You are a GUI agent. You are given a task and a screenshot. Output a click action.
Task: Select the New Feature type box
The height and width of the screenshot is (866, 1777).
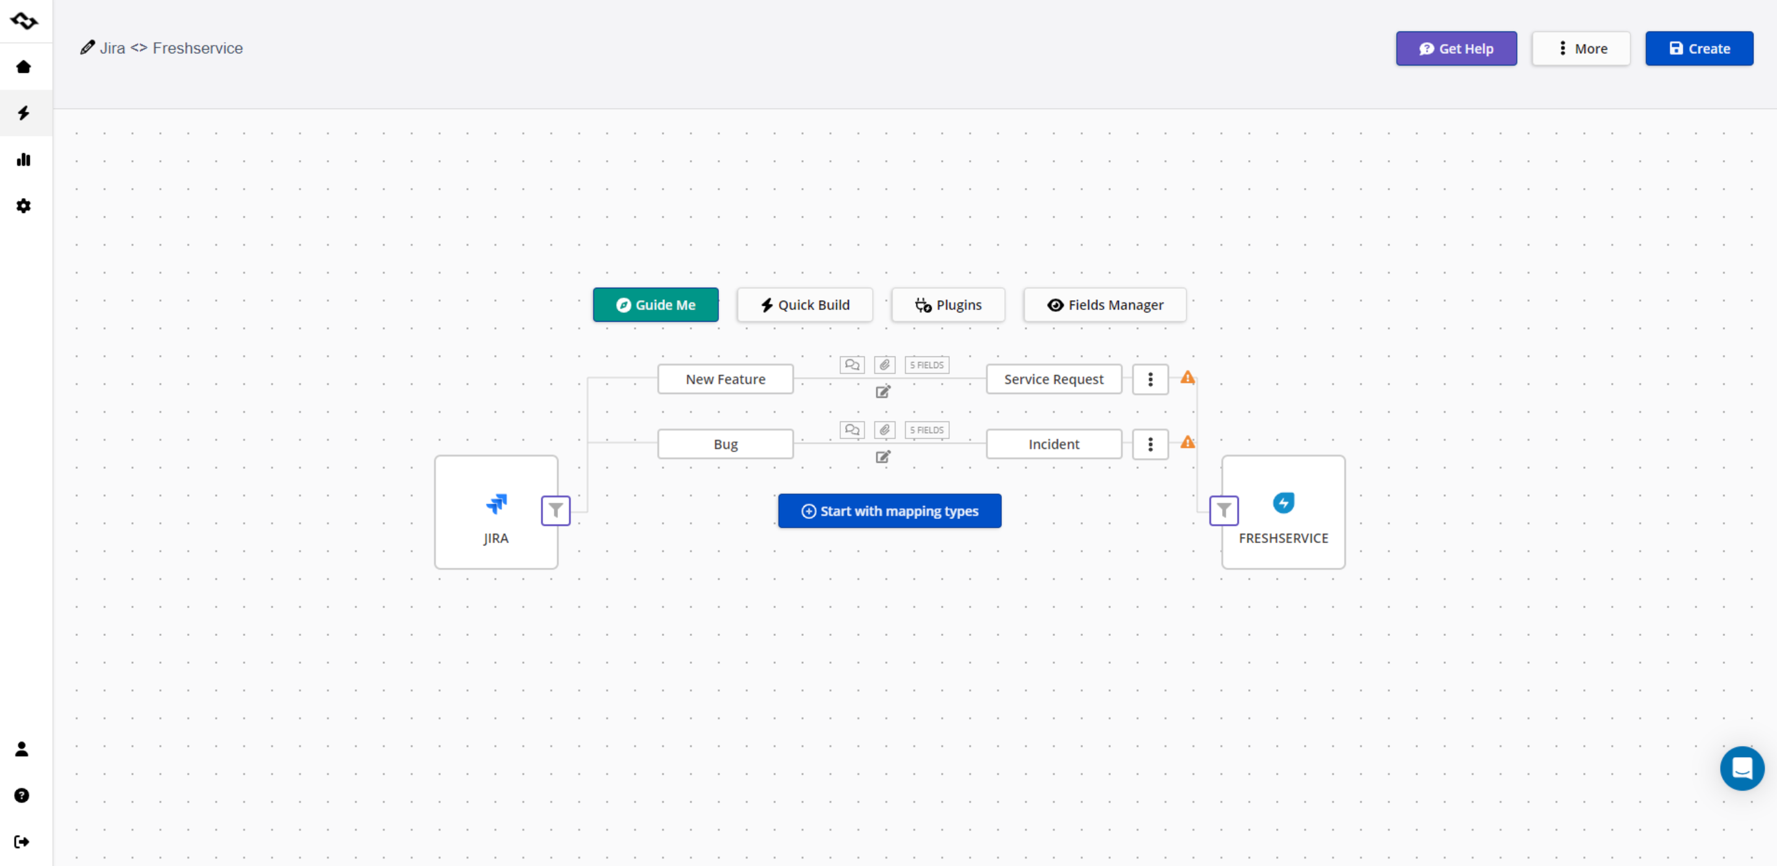click(725, 379)
